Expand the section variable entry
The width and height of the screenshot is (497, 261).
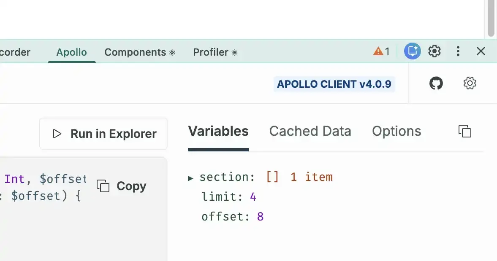point(190,178)
